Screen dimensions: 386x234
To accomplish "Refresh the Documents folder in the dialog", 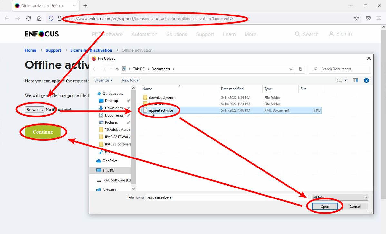I will [x=300, y=69].
